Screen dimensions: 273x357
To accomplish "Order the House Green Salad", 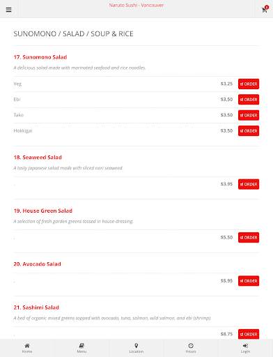I will (249, 238).
